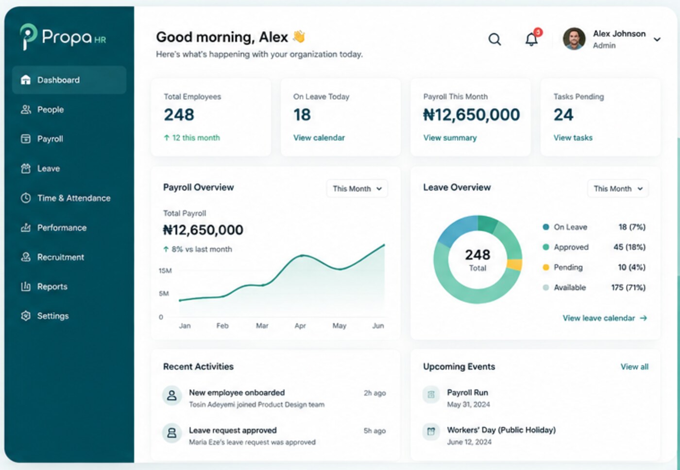Click the Leave request approved user icon

click(x=172, y=433)
